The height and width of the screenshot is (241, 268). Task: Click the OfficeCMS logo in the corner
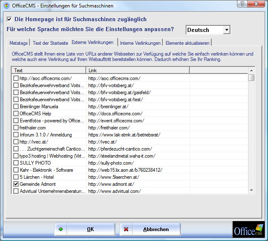248,230
